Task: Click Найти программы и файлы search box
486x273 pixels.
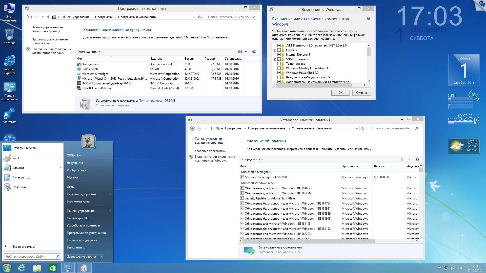Action: click(32, 257)
